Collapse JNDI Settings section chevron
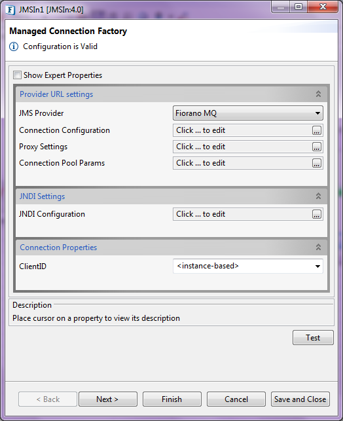The height and width of the screenshot is (421, 343). click(318, 196)
